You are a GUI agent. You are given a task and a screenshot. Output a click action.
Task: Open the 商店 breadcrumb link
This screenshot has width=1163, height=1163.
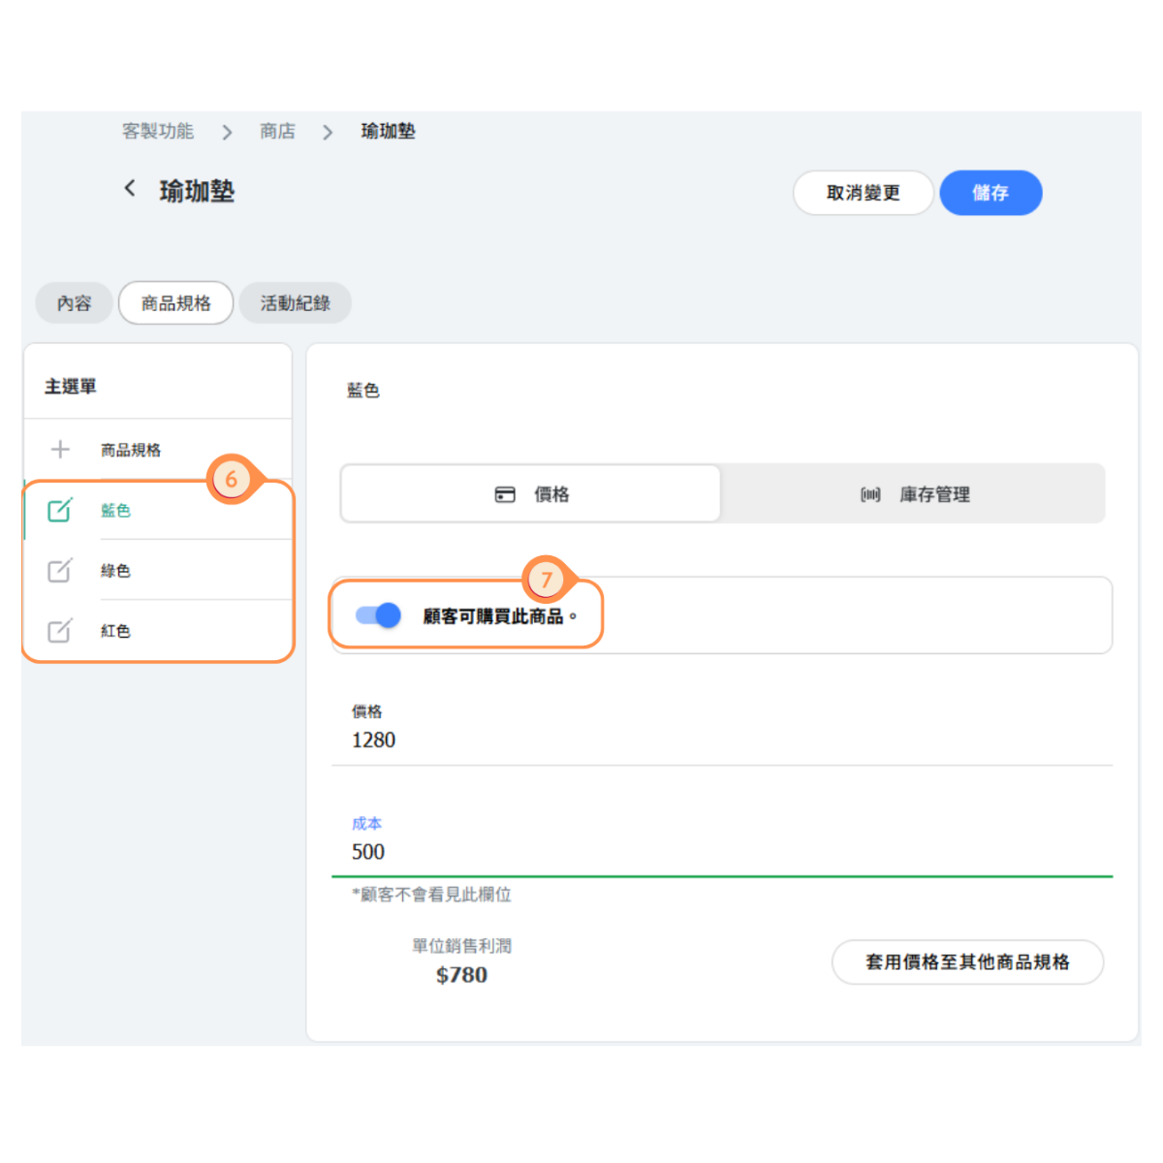click(x=277, y=132)
